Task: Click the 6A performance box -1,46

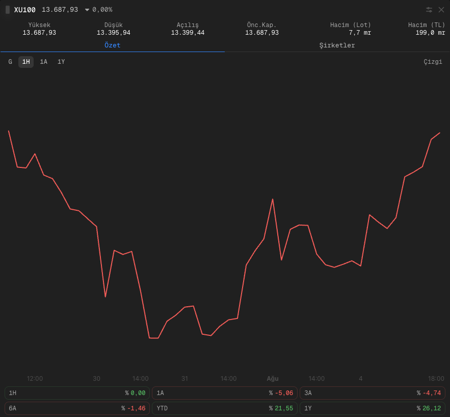Action: click(77, 408)
